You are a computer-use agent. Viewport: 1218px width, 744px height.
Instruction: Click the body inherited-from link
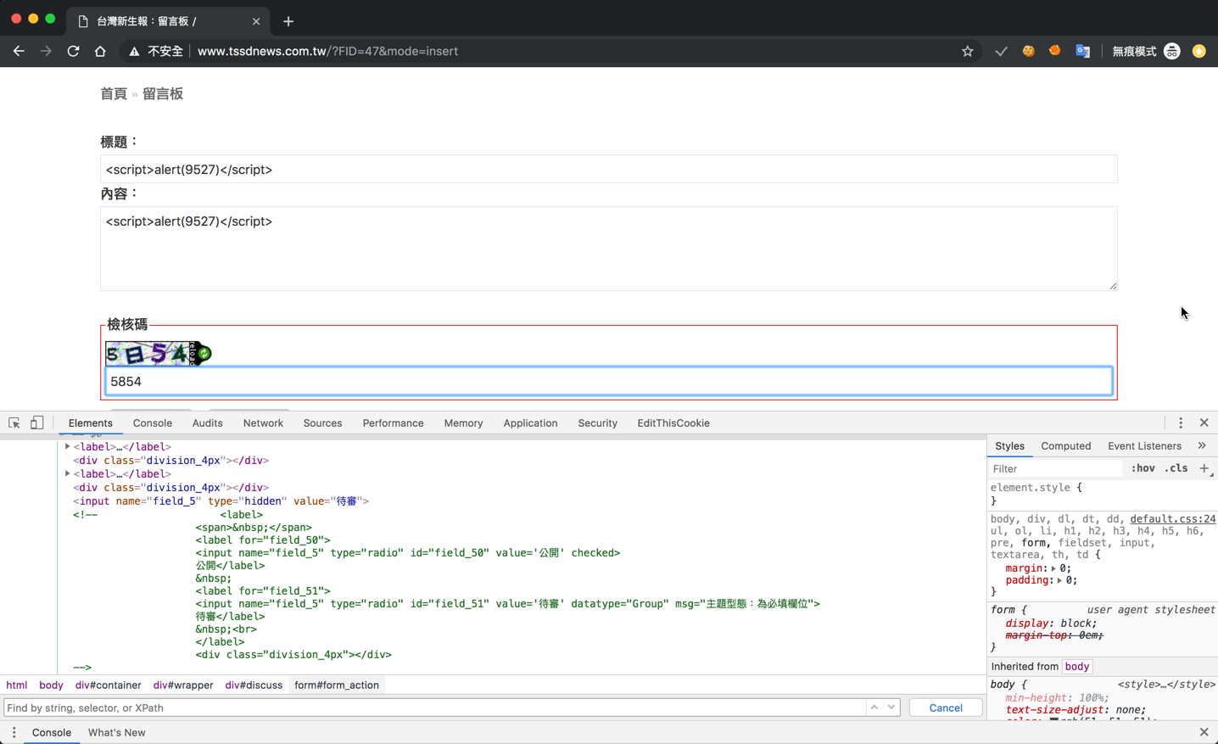coord(1077,667)
